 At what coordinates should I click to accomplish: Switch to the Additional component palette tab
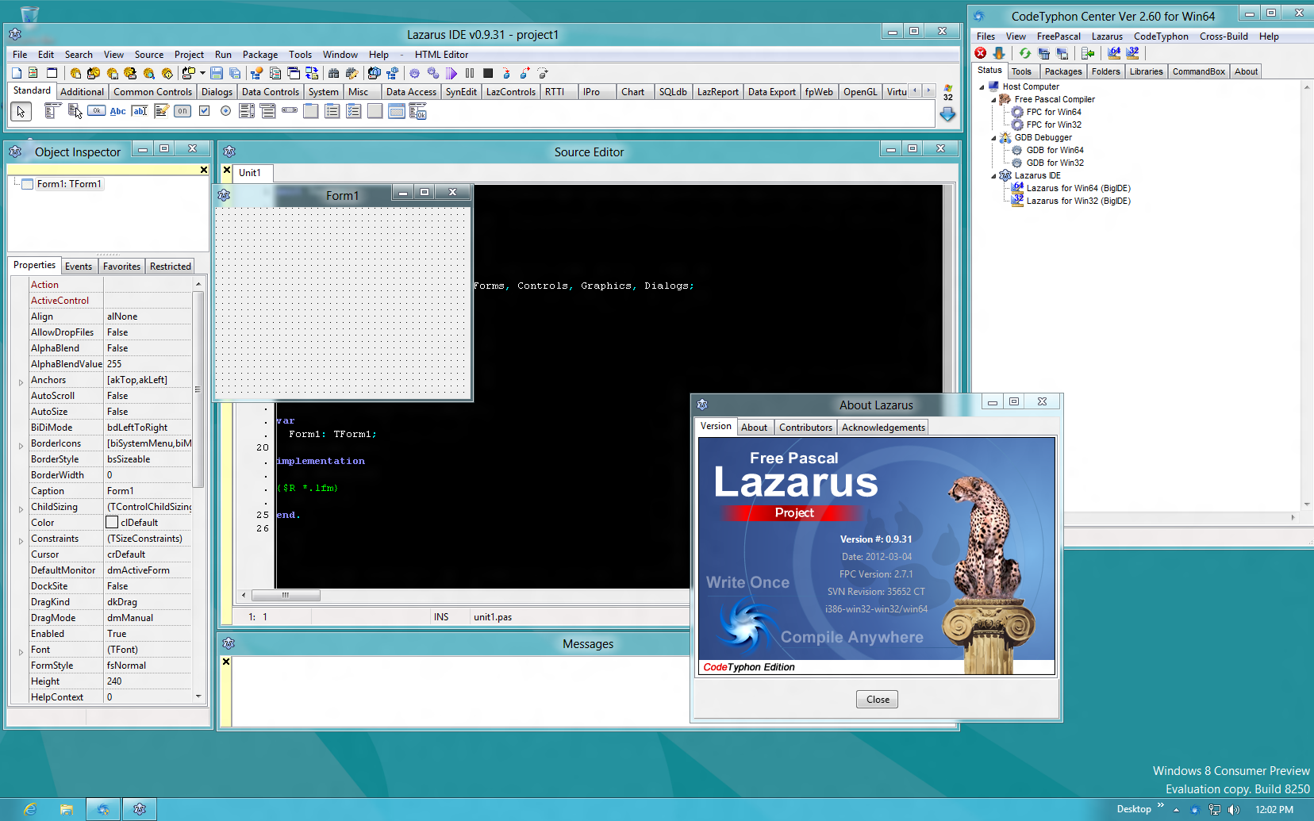[x=82, y=92]
